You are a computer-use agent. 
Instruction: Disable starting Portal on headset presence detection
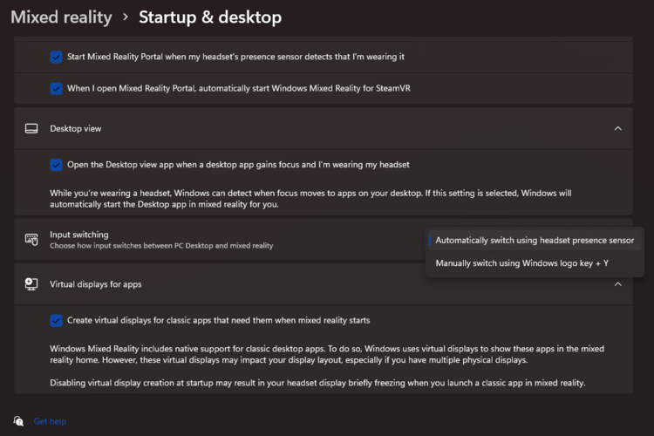click(x=57, y=57)
